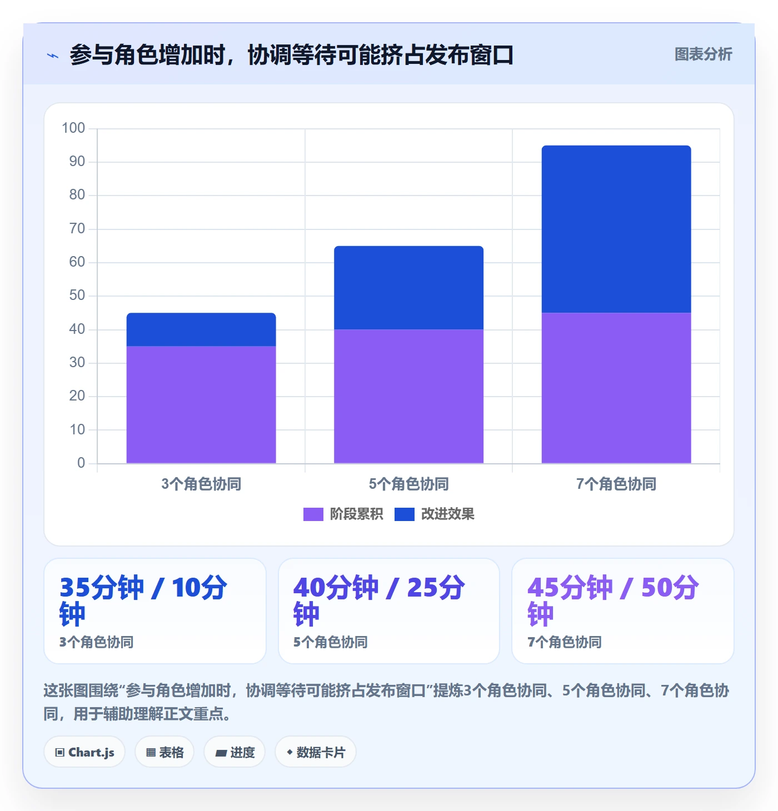Click the blue bar segment for 3个角色协同
778x811 pixels.
point(201,329)
